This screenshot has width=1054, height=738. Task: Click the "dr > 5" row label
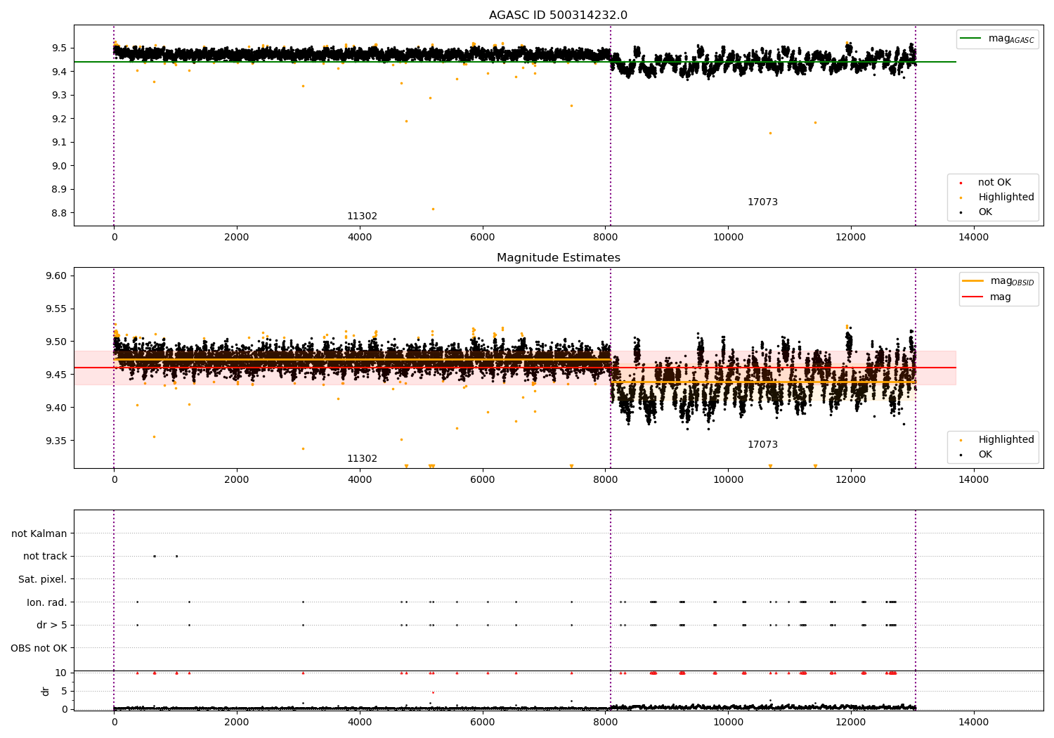tap(52, 625)
